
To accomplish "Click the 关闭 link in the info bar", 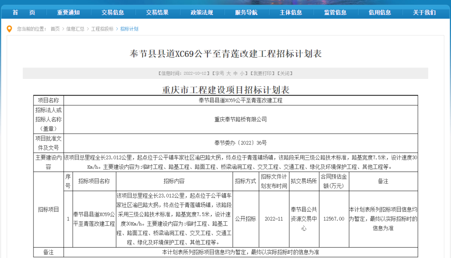I will pyautogui.click(x=285, y=73).
